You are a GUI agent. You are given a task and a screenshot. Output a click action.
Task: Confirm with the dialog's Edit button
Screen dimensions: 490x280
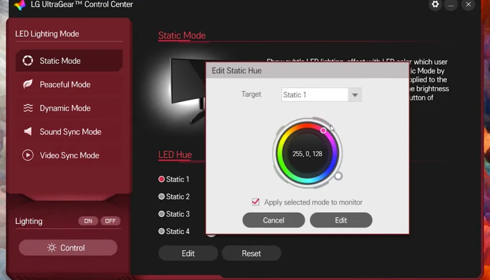[341, 220]
